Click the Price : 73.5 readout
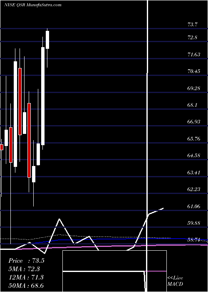The image size is (208, 292). pyautogui.click(x=26, y=261)
